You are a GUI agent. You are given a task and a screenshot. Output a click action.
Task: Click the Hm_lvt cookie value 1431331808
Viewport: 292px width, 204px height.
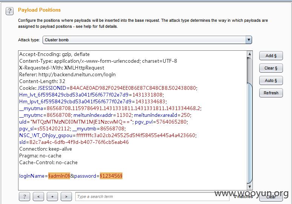pos(147,95)
